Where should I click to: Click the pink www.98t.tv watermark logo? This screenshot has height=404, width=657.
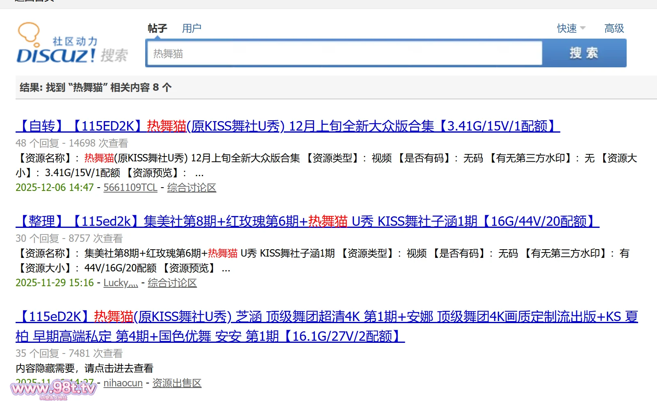[53, 388]
